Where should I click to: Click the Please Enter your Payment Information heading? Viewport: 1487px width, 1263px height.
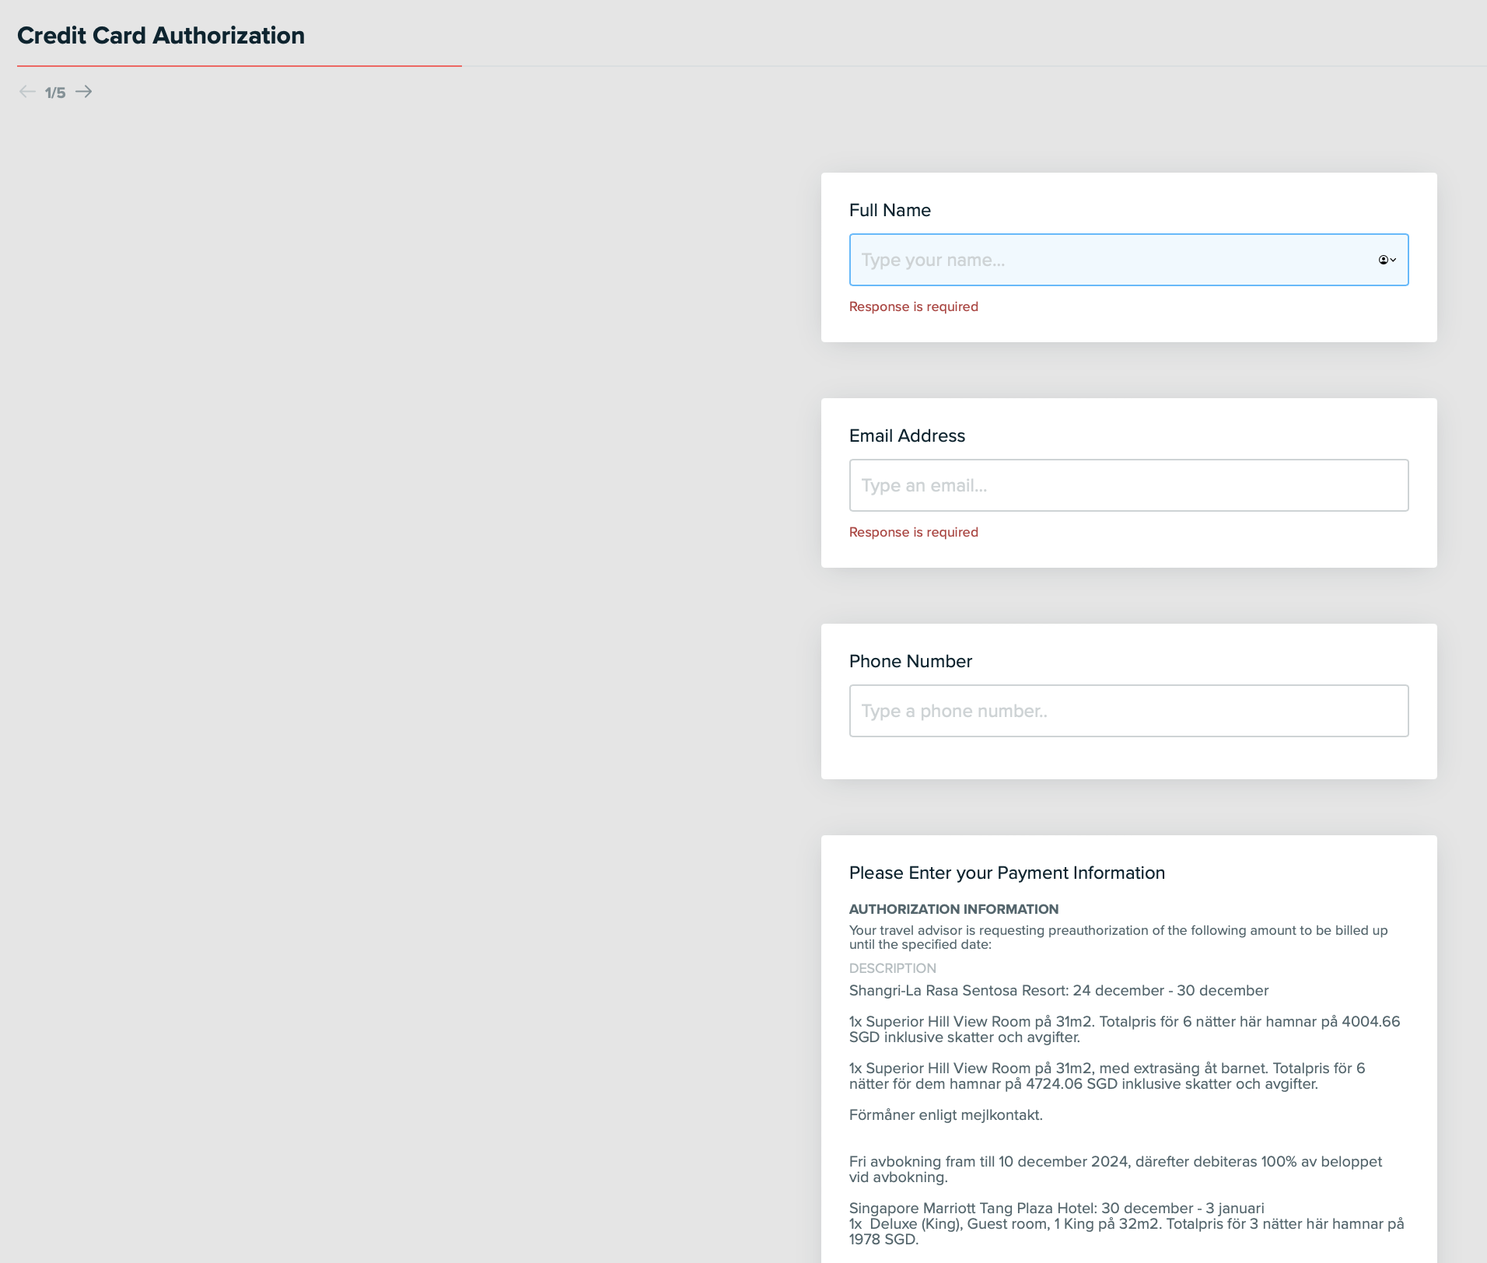(1006, 873)
